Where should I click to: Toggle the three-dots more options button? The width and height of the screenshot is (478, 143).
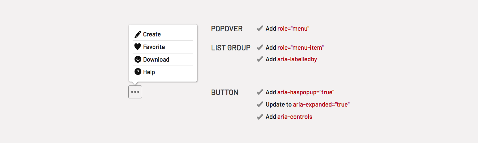135,92
